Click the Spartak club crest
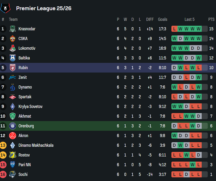 [12, 97]
